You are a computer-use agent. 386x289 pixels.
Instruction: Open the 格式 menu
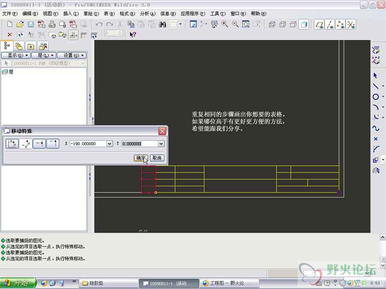coord(127,13)
